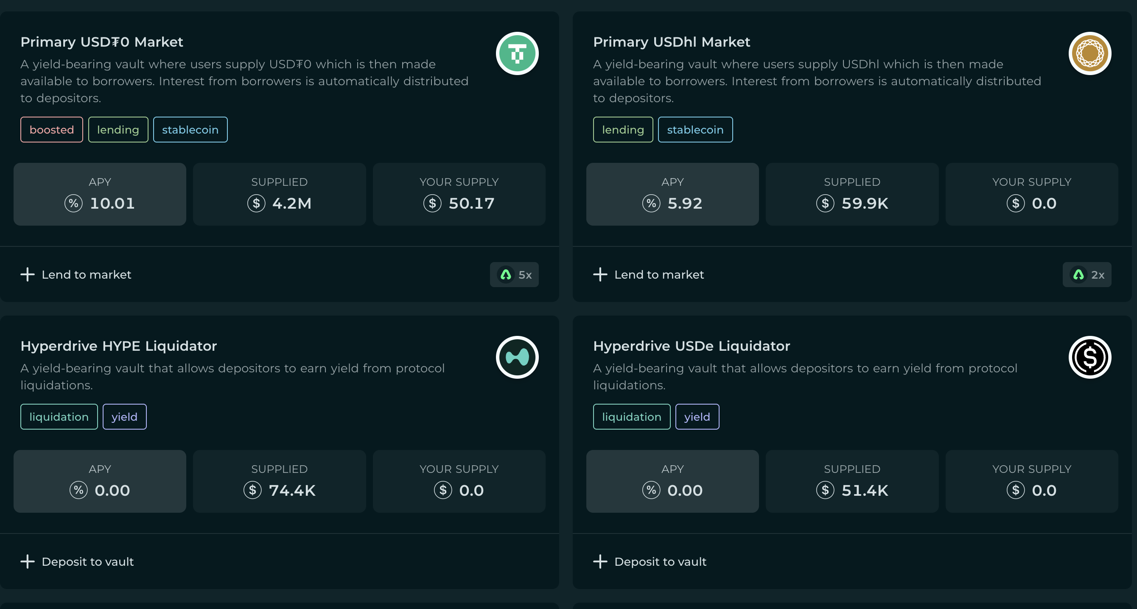Click the 5x boost multiplier badge
This screenshot has height=609, width=1137.
514,274
